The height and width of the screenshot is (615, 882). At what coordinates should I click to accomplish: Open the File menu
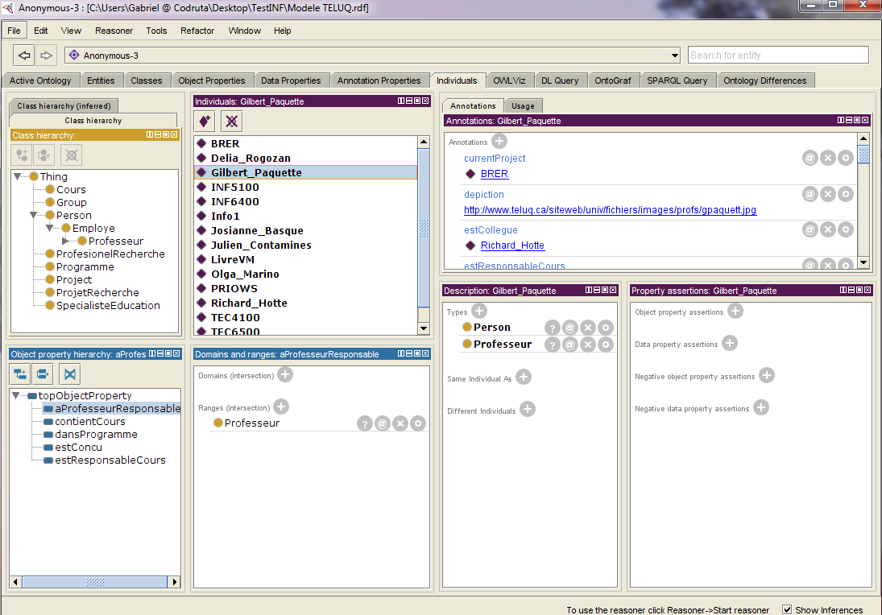click(14, 31)
